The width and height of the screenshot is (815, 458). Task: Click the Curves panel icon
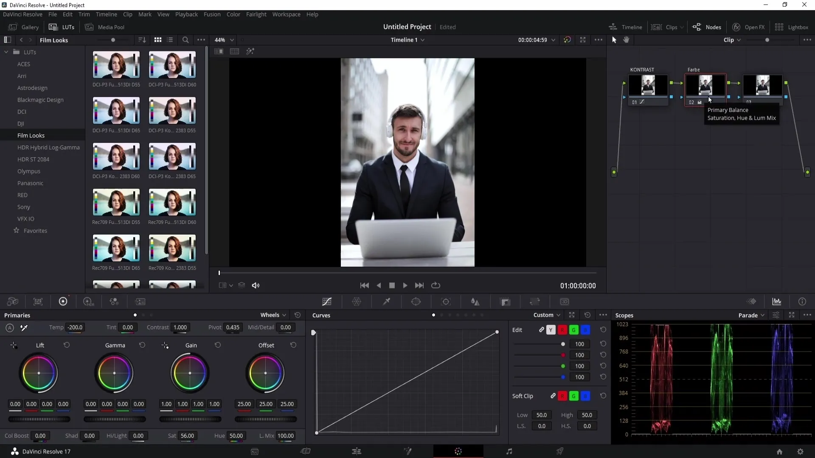[327, 302]
